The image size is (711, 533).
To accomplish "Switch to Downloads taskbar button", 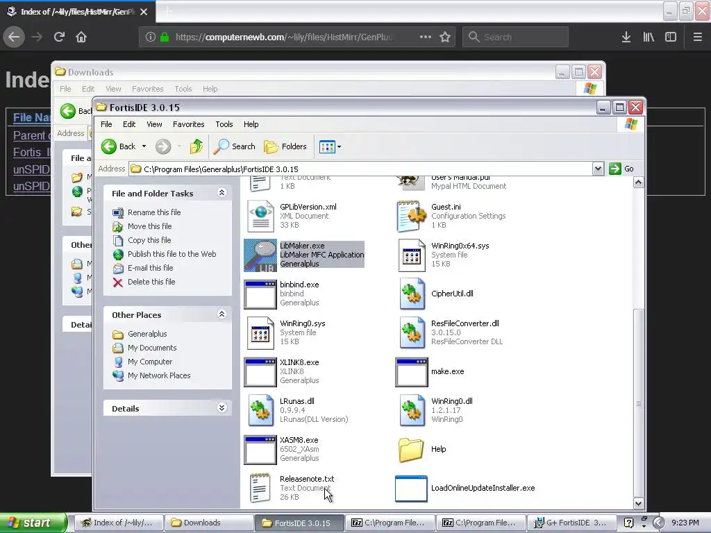I will click(x=208, y=523).
